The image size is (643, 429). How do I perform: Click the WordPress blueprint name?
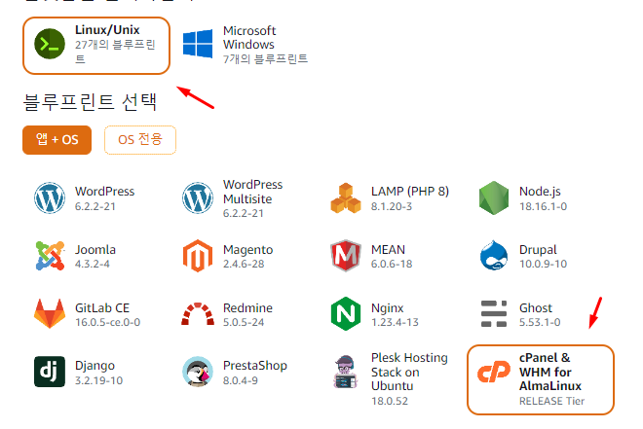click(105, 192)
